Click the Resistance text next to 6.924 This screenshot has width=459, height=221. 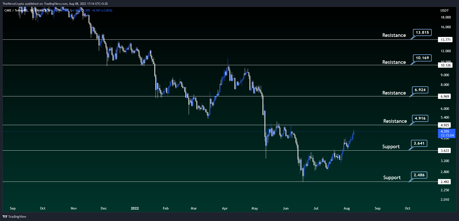(394, 93)
